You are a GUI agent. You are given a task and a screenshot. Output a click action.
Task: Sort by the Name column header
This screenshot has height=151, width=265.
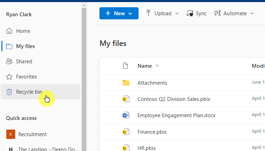(x=145, y=66)
